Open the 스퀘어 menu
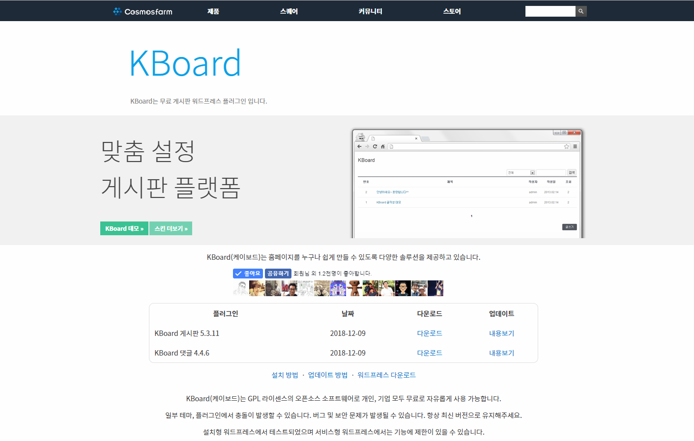 pos(289,11)
